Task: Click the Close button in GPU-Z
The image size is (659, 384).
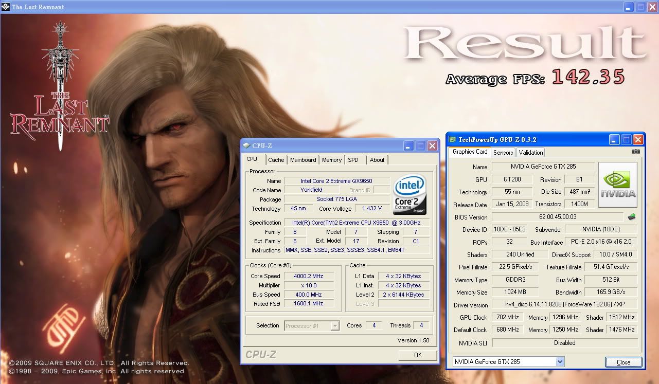Action: coord(623,362)
